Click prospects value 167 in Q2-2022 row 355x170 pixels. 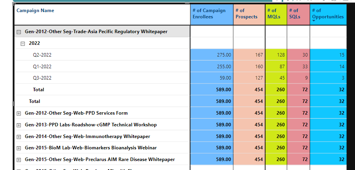[259, 55]
